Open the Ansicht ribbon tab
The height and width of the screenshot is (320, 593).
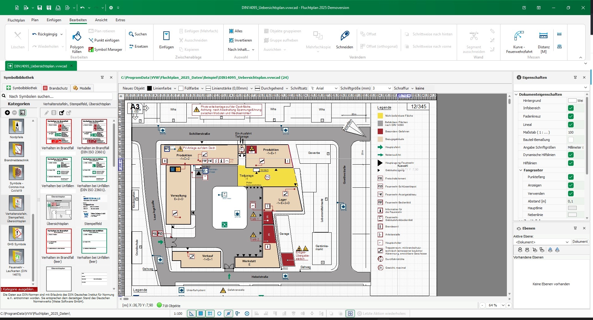pyautogui.click(x=101, y=20)
